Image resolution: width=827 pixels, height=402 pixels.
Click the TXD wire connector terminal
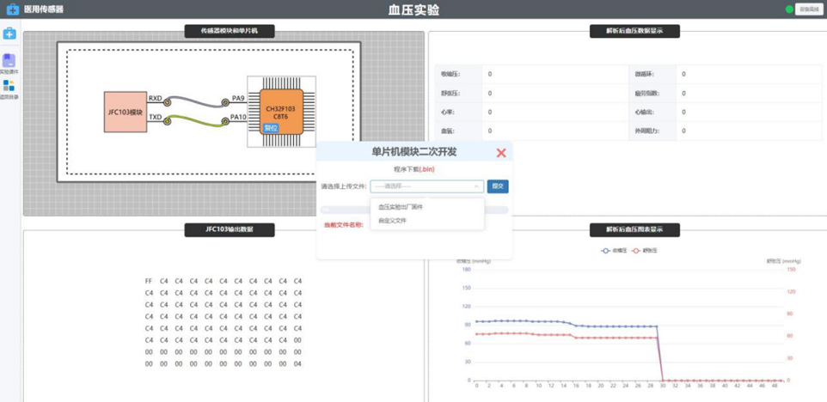168,122
